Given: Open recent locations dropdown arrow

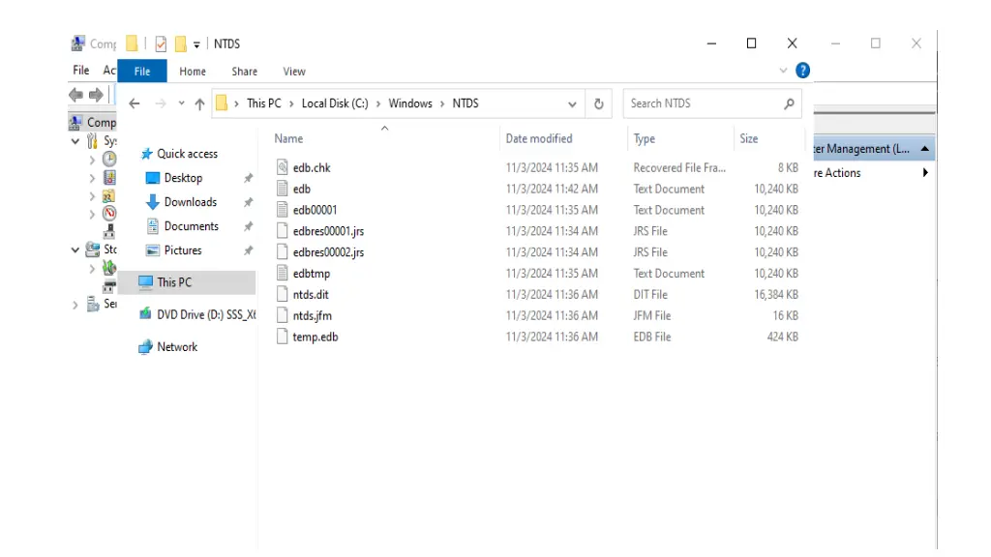Looking at the screenshot, I should click(x=181, y=103).
